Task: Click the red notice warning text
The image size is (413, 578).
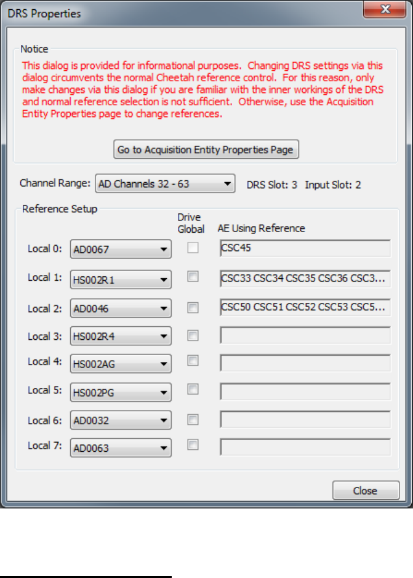Action: 202,90
